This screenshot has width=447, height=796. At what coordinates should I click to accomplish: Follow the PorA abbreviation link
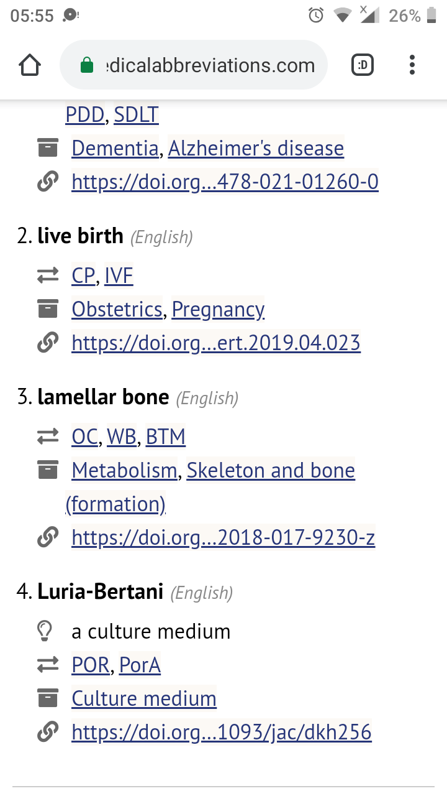(x=140, y=665)
